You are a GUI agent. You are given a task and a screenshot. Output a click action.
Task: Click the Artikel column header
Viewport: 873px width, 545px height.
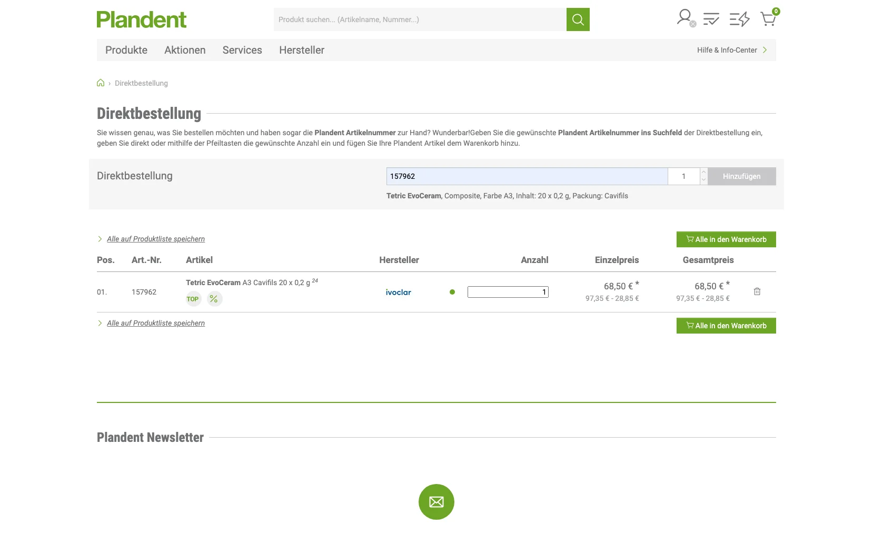pos(199,260)
